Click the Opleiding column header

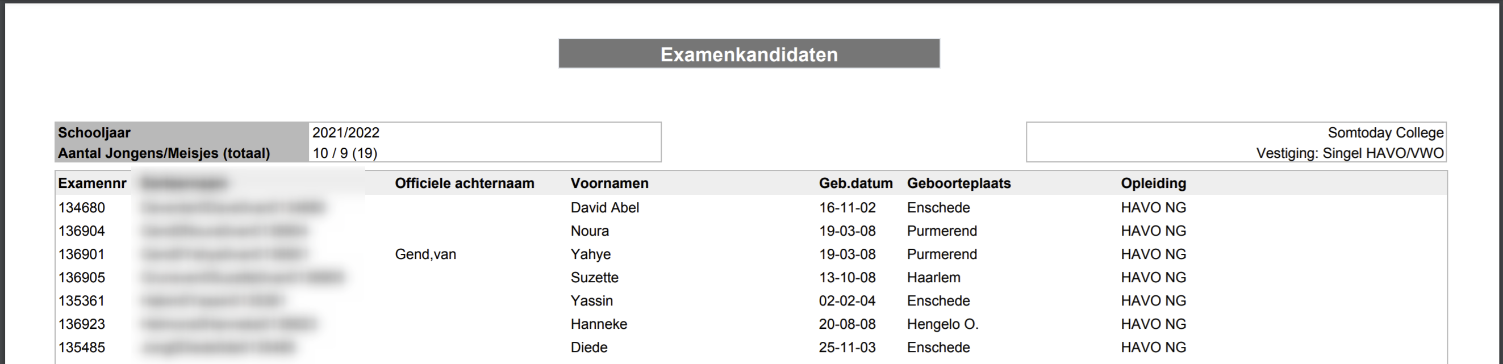coord(1153,183)
